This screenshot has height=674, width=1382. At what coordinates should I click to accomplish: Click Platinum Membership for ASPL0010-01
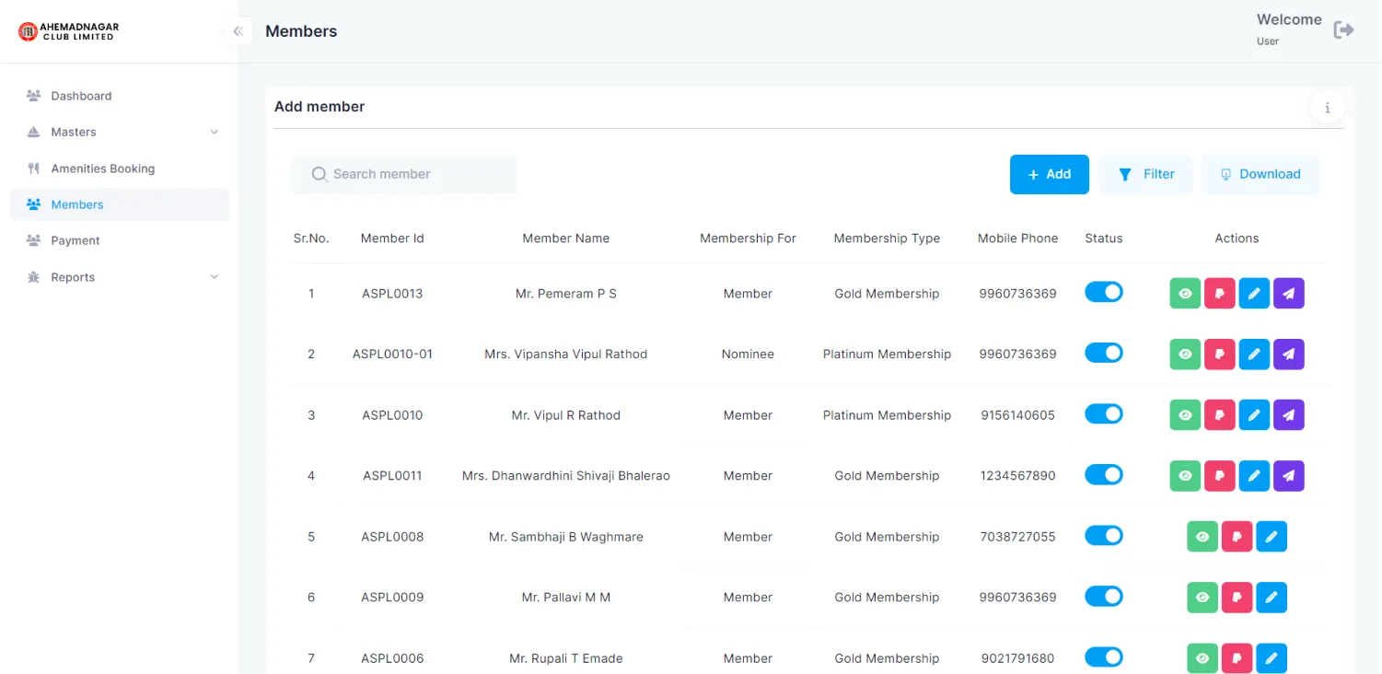[x=887, y=354]
